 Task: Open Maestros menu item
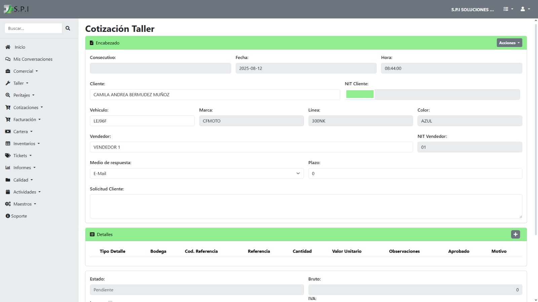pyautogui.click(x=25, y=204)
